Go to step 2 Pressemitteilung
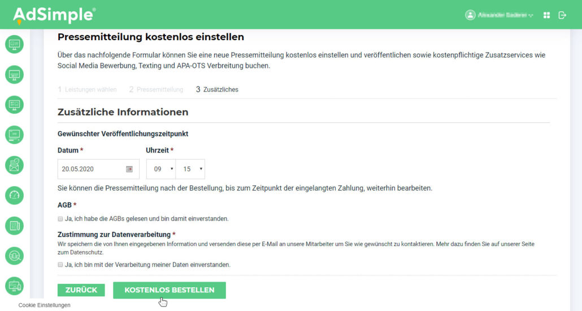582x311 pixels. pyautogui.click(x=157, y=89)
